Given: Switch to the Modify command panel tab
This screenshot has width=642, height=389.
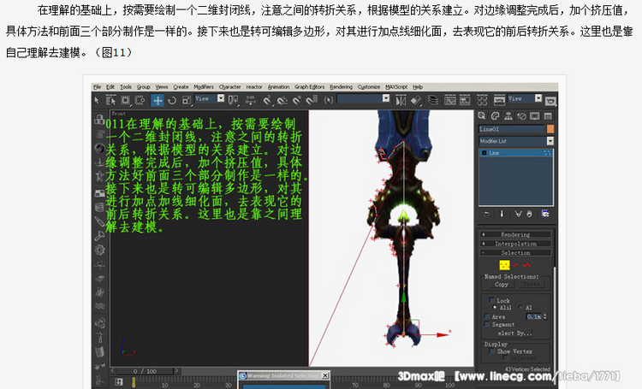Looking at the screenshot, I should coord(495,116).
